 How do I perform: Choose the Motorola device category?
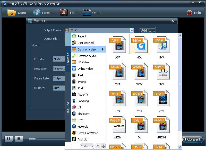[x=89, y=127]
